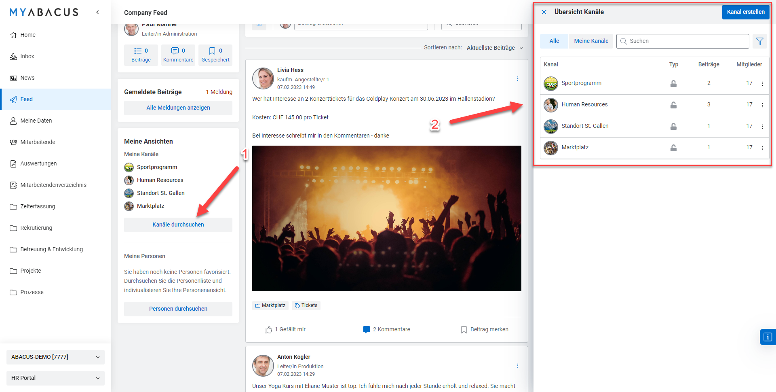Open the Aktuellste Beiträge sort dropdown

coord(495,48)
